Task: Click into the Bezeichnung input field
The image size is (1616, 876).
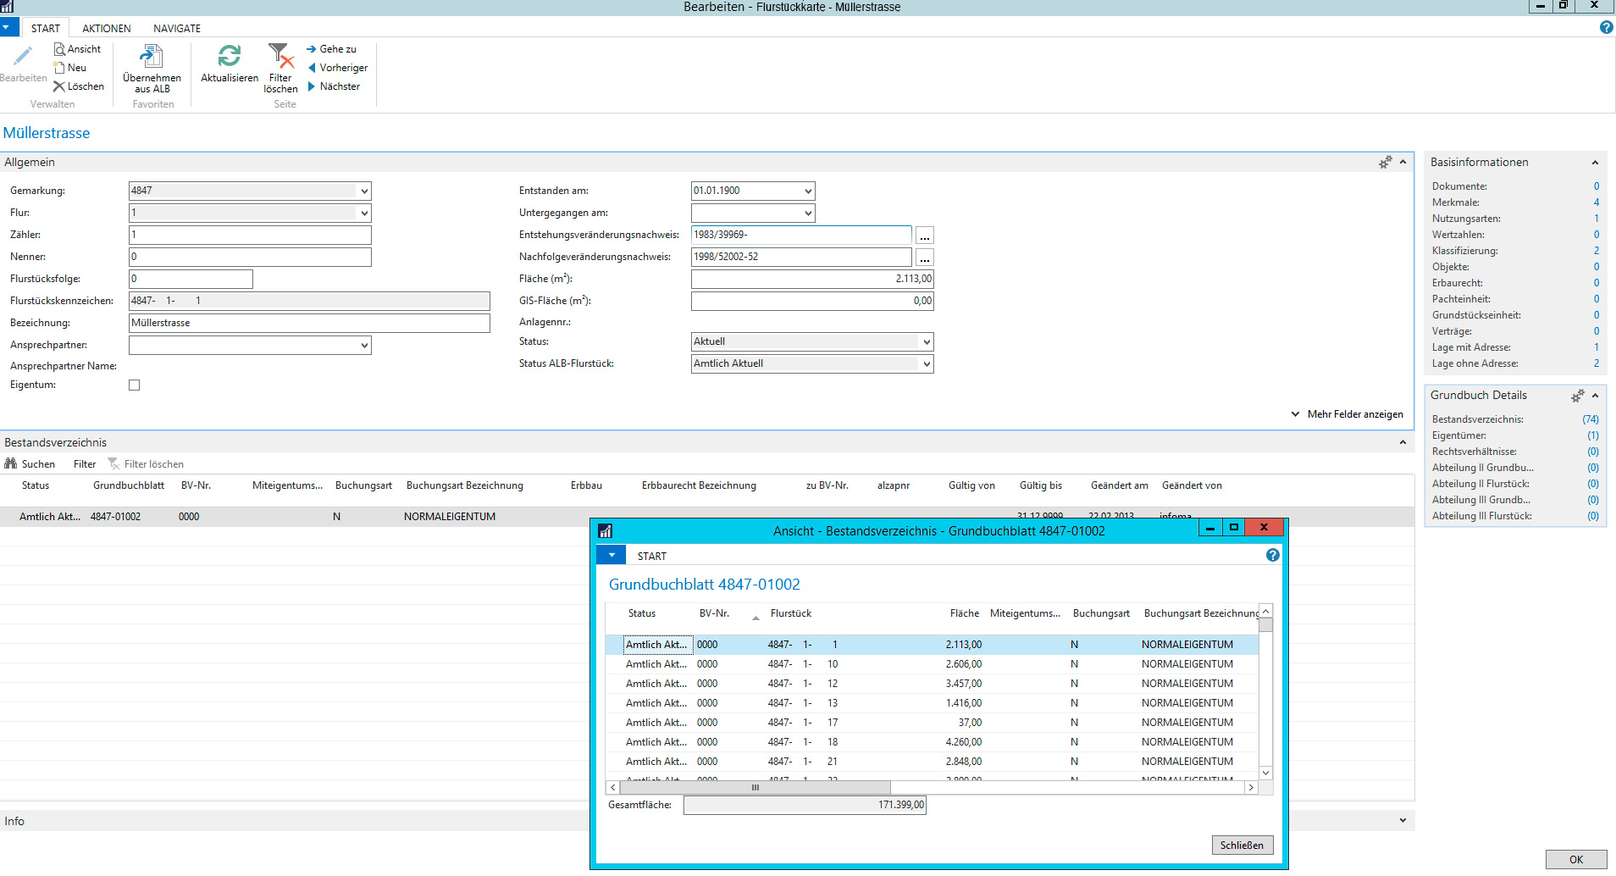Action: click(x=309, y=324)
